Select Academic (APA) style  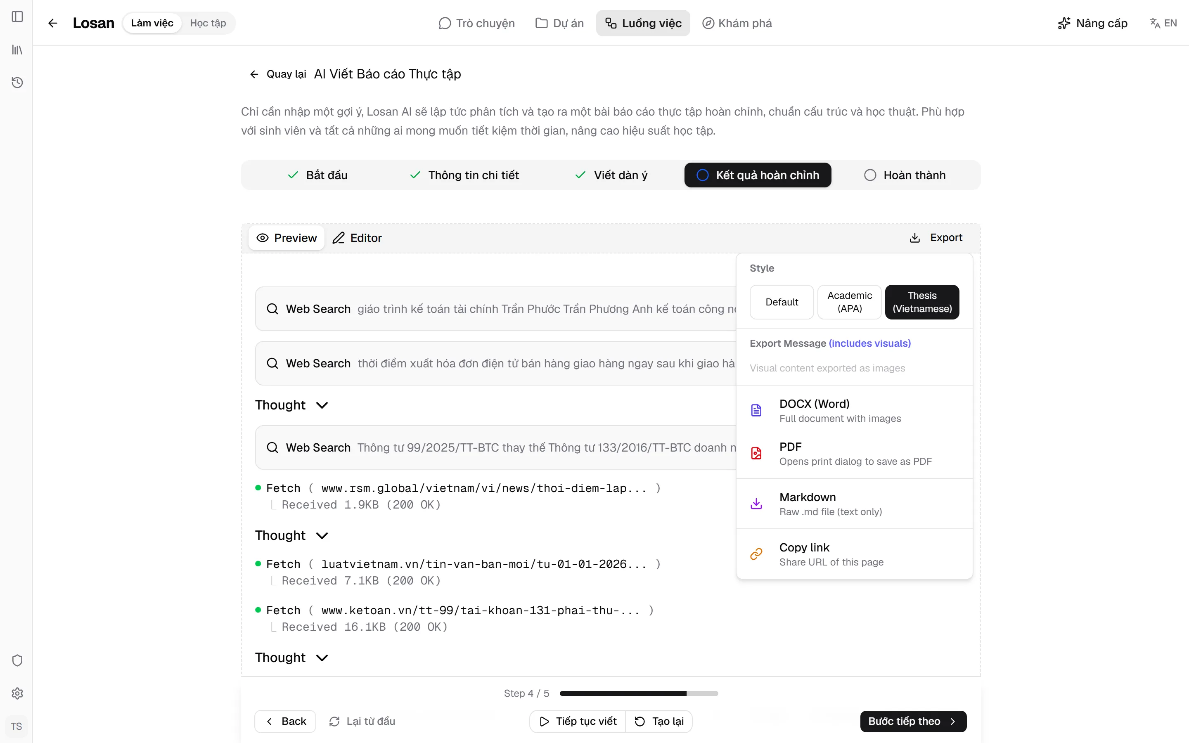[x=850, y=302]
